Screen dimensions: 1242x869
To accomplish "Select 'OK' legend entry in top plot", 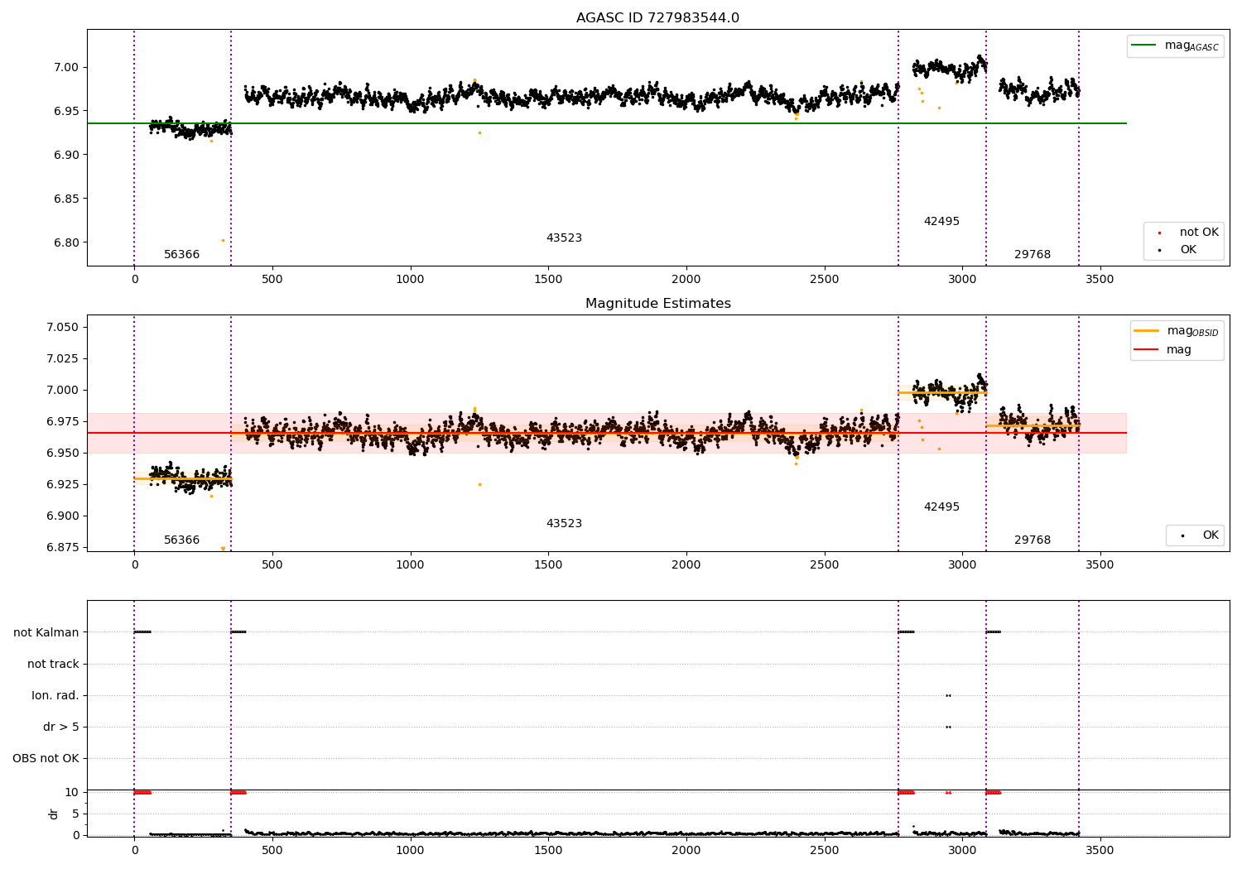I will 1188,250.
